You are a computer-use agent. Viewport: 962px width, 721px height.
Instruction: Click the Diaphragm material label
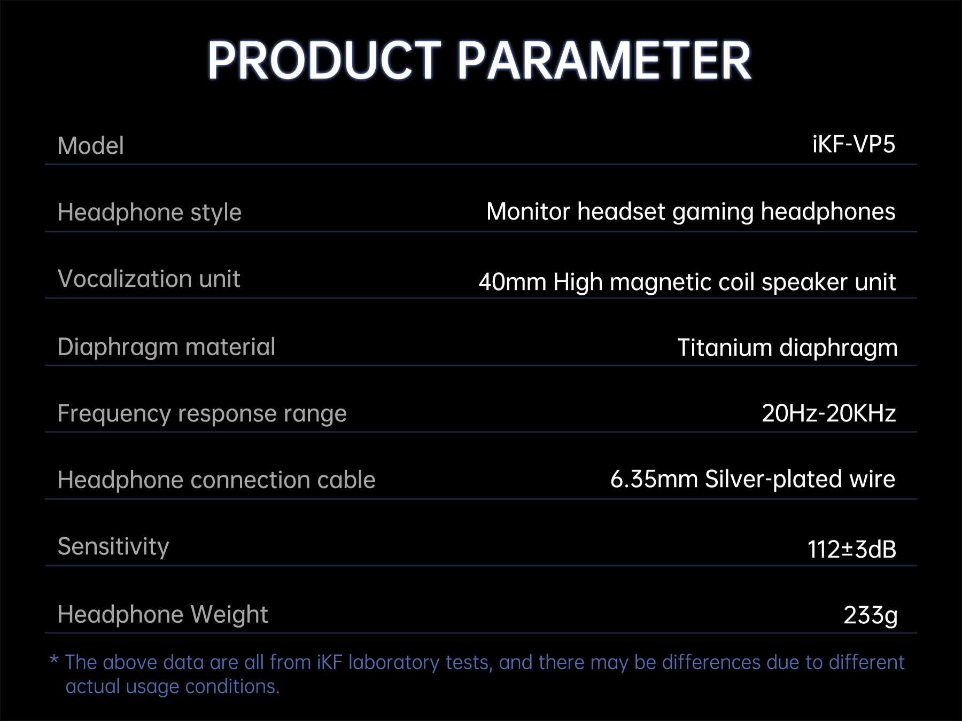pyautogui.click(x=166, y=347)
